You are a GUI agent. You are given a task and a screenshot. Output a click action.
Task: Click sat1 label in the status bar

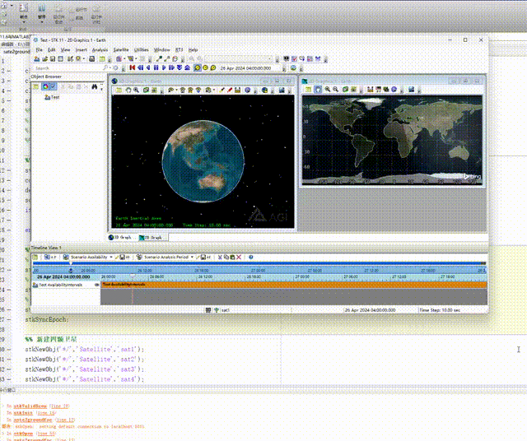pyautogui.click(x=226, y=310)
